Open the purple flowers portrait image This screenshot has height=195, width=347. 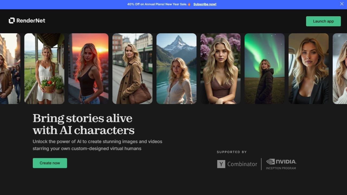(220, 69)
